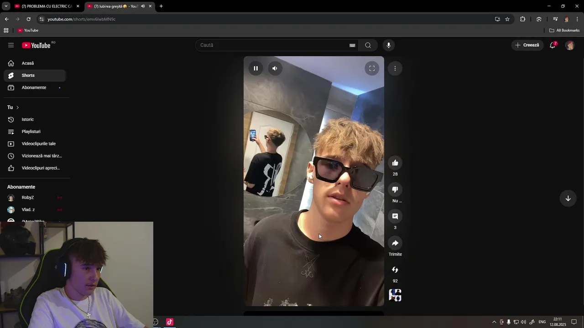Open the TikTok taskbar icon

pyautogui.click(x=170, y=322)
